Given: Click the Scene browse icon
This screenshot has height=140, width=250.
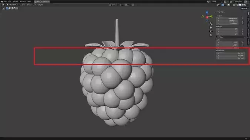Looking at the screenshot, I should pyautogui.click(x=209, y=1).
